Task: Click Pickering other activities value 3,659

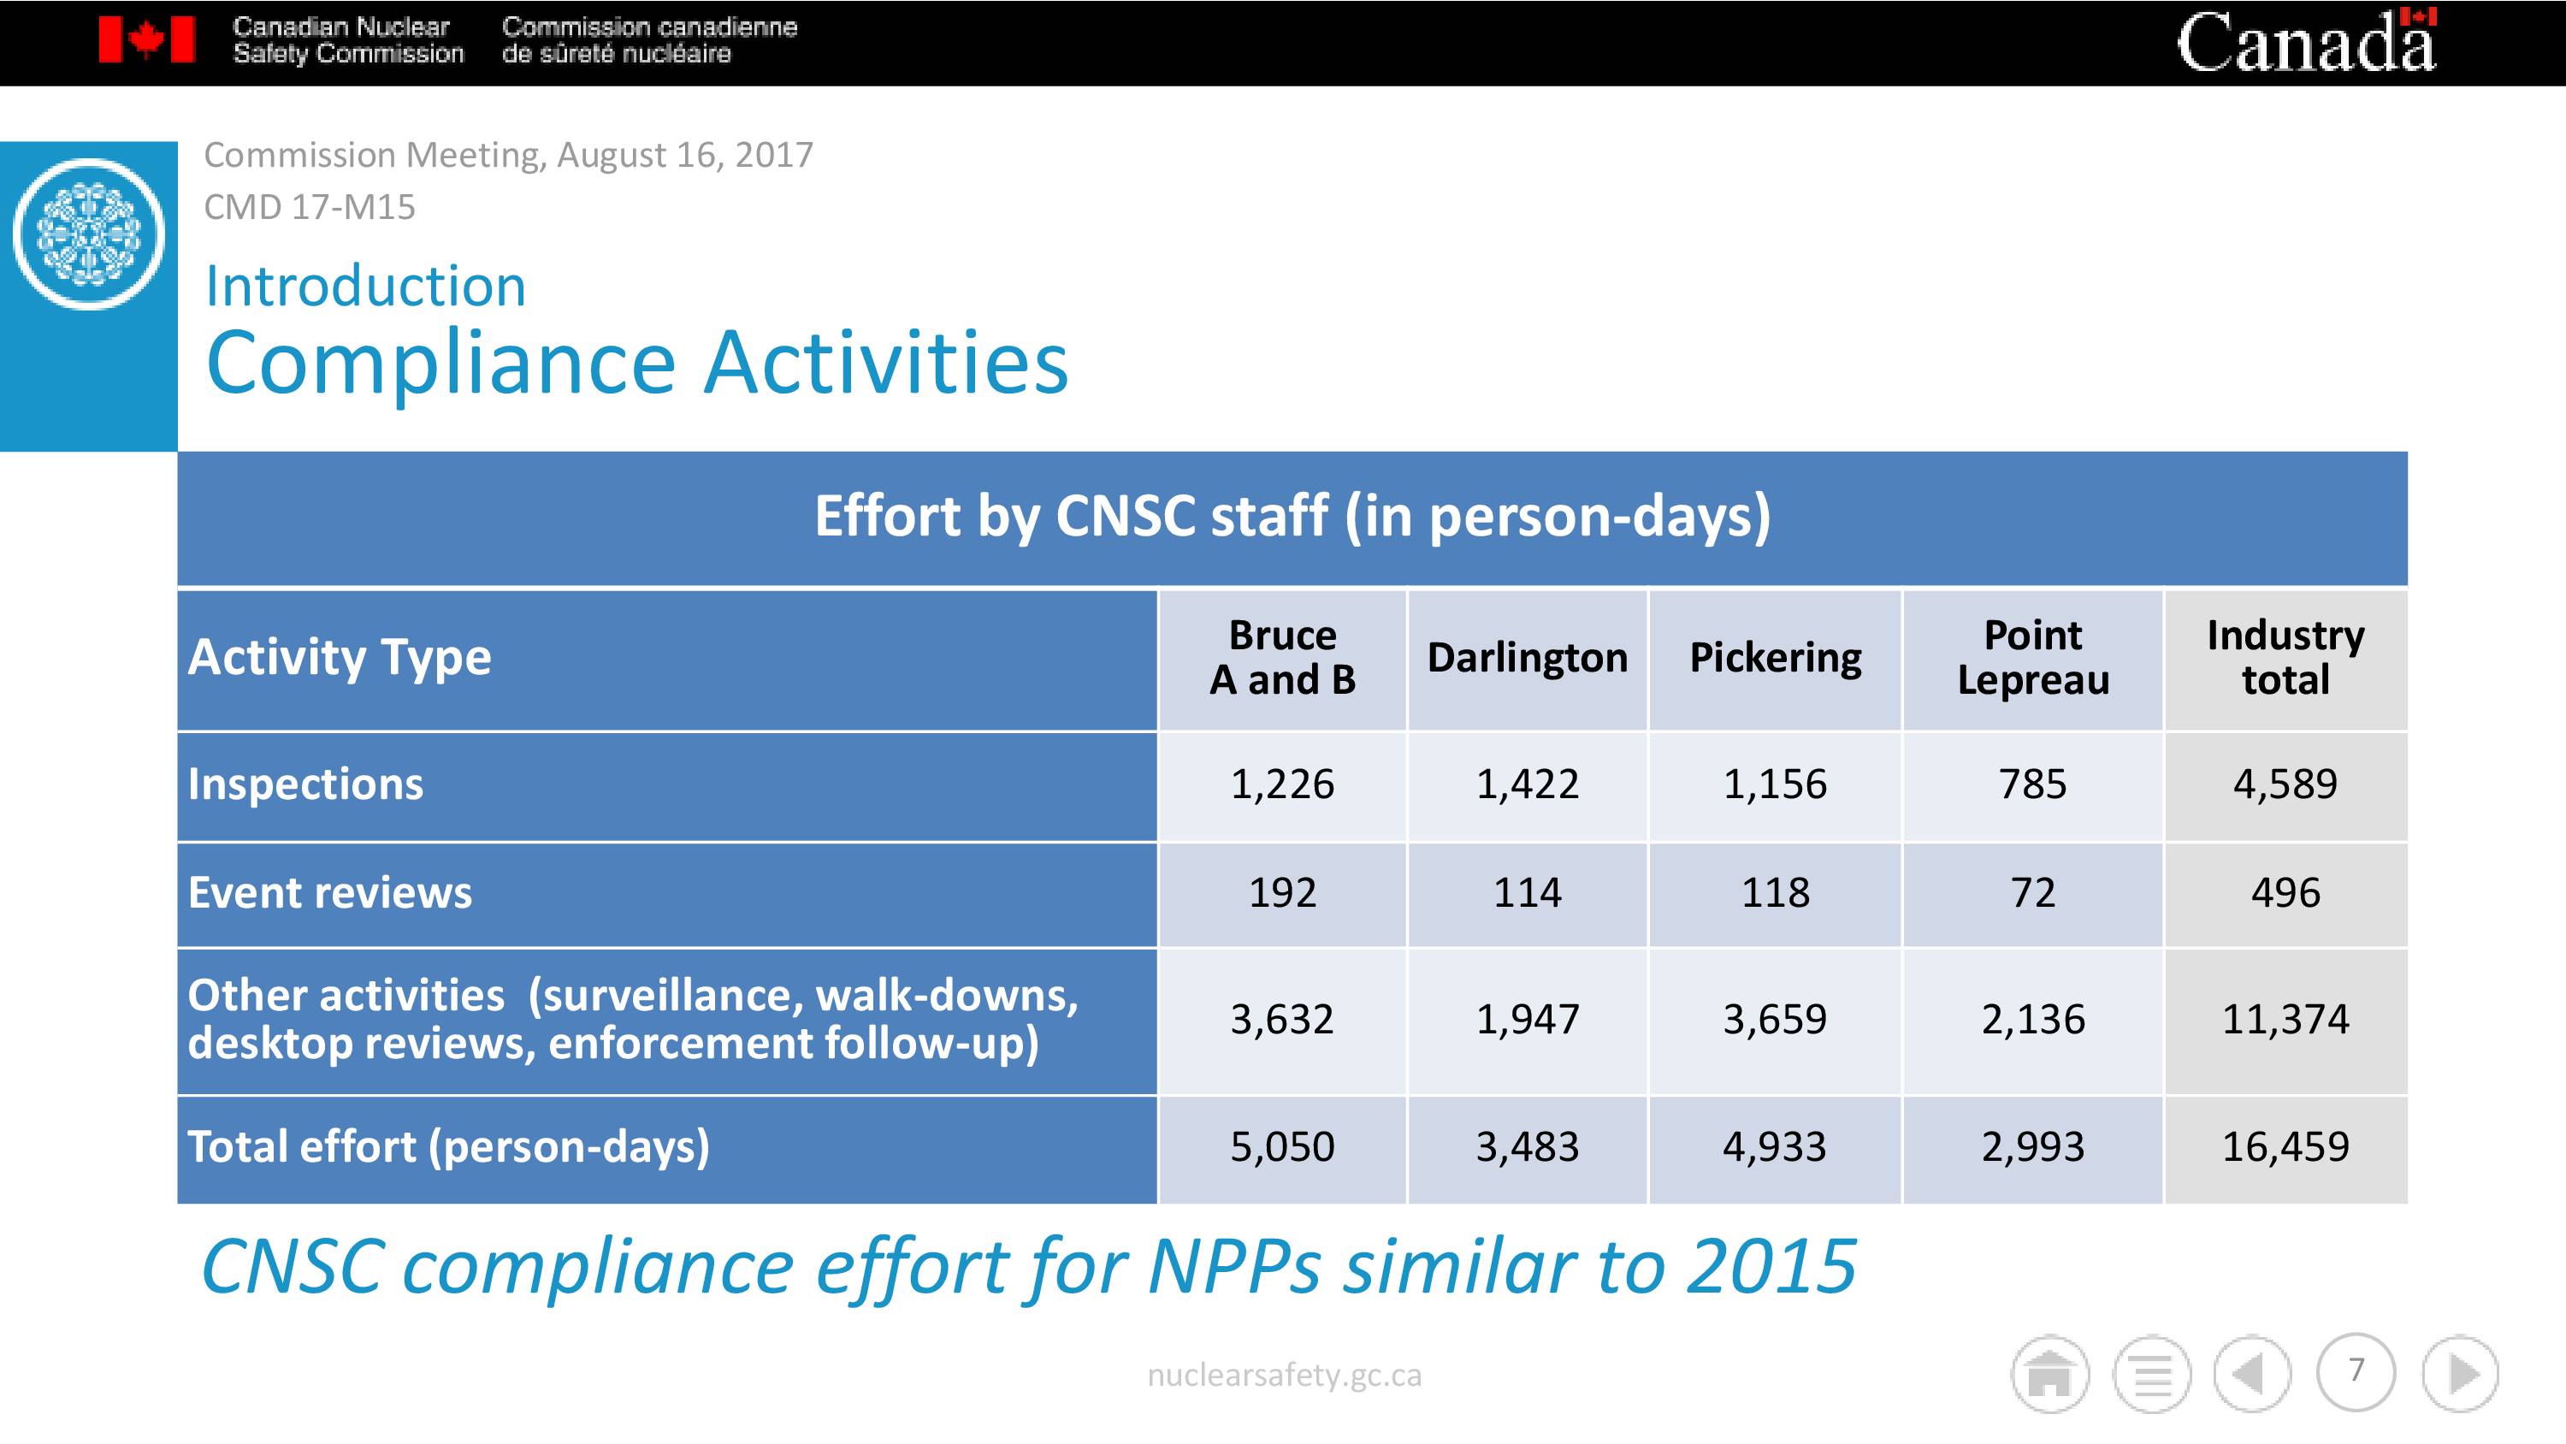Action: pos(1775,1021)
